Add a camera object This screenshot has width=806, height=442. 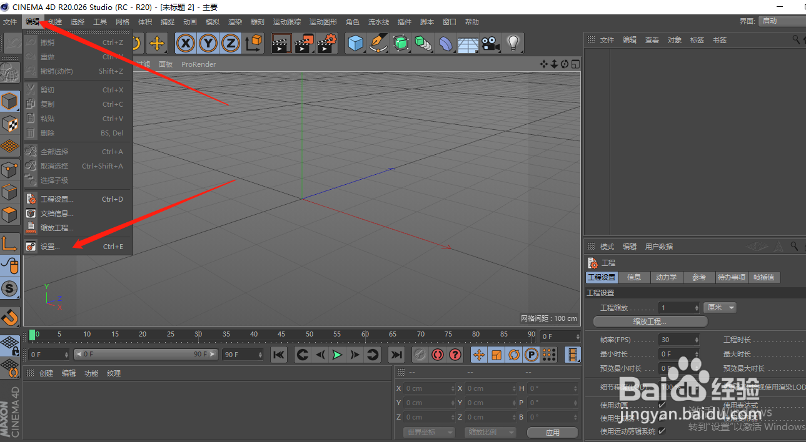click(x=490, y=43)
